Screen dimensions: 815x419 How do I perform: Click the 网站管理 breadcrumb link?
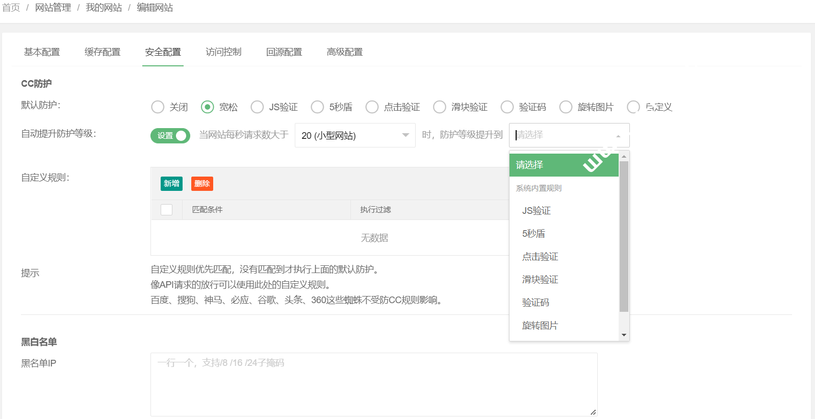[53, 8]
